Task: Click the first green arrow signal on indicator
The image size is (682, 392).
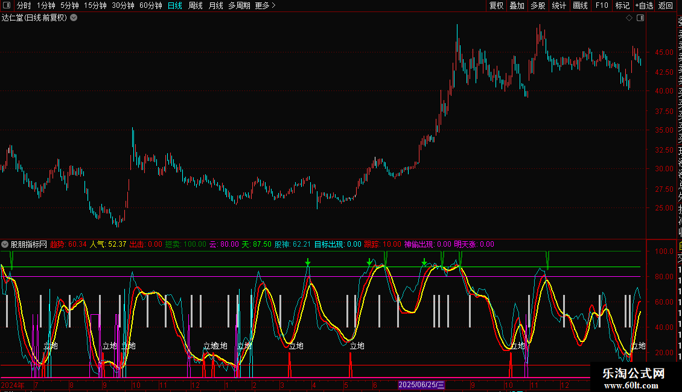Action: click(308, 262)
